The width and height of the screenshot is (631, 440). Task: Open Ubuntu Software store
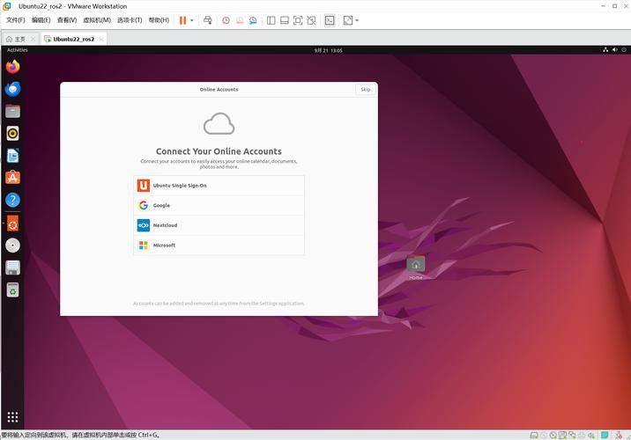click(x=13, y=178)
